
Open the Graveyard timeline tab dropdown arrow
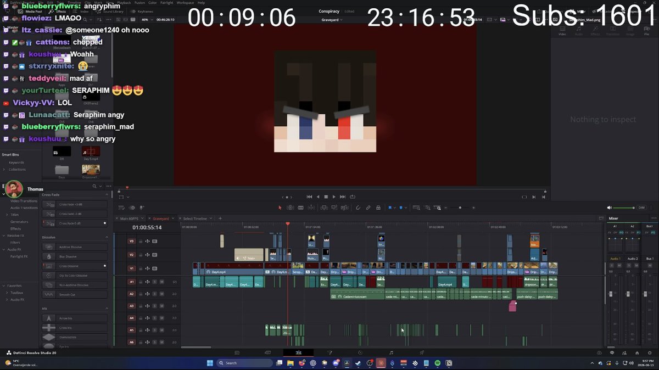coord(173,218)
